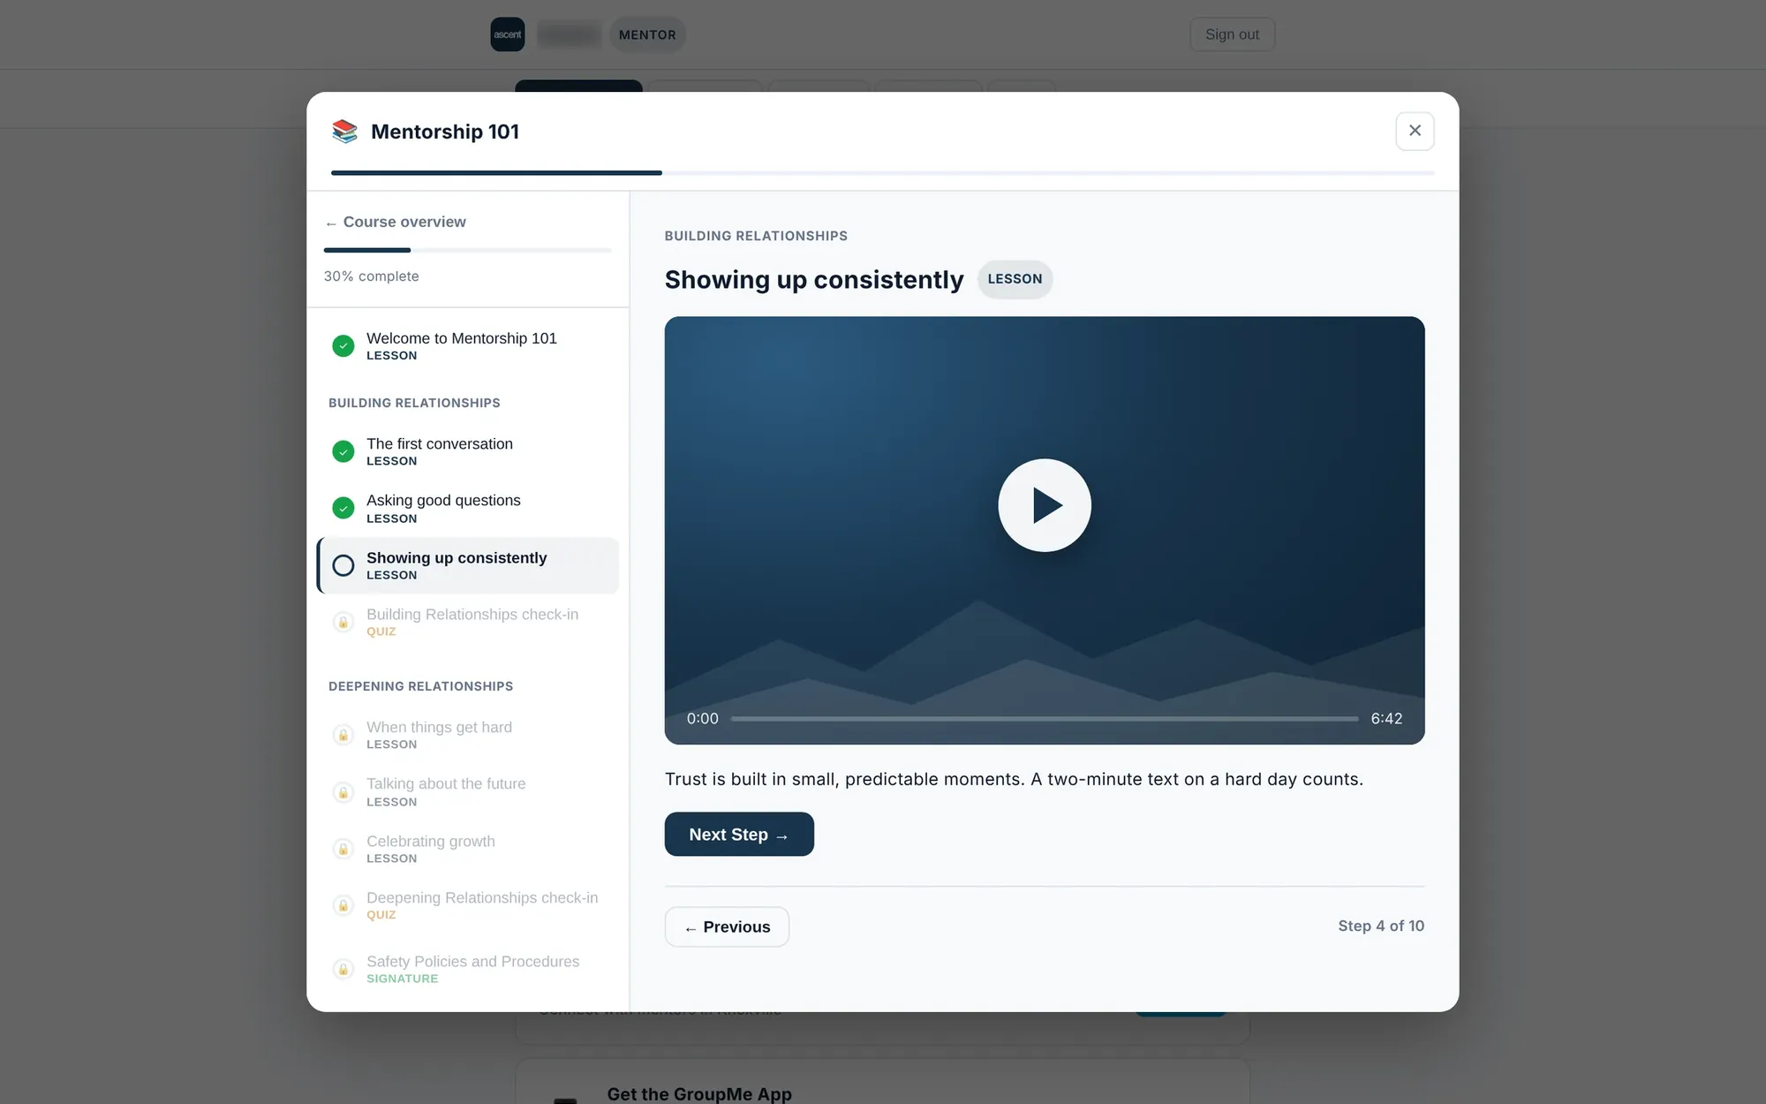Click the Get the GroupMe App heading
The width and height of the screenshot is (1766, 1104).
pos(699,1093)
